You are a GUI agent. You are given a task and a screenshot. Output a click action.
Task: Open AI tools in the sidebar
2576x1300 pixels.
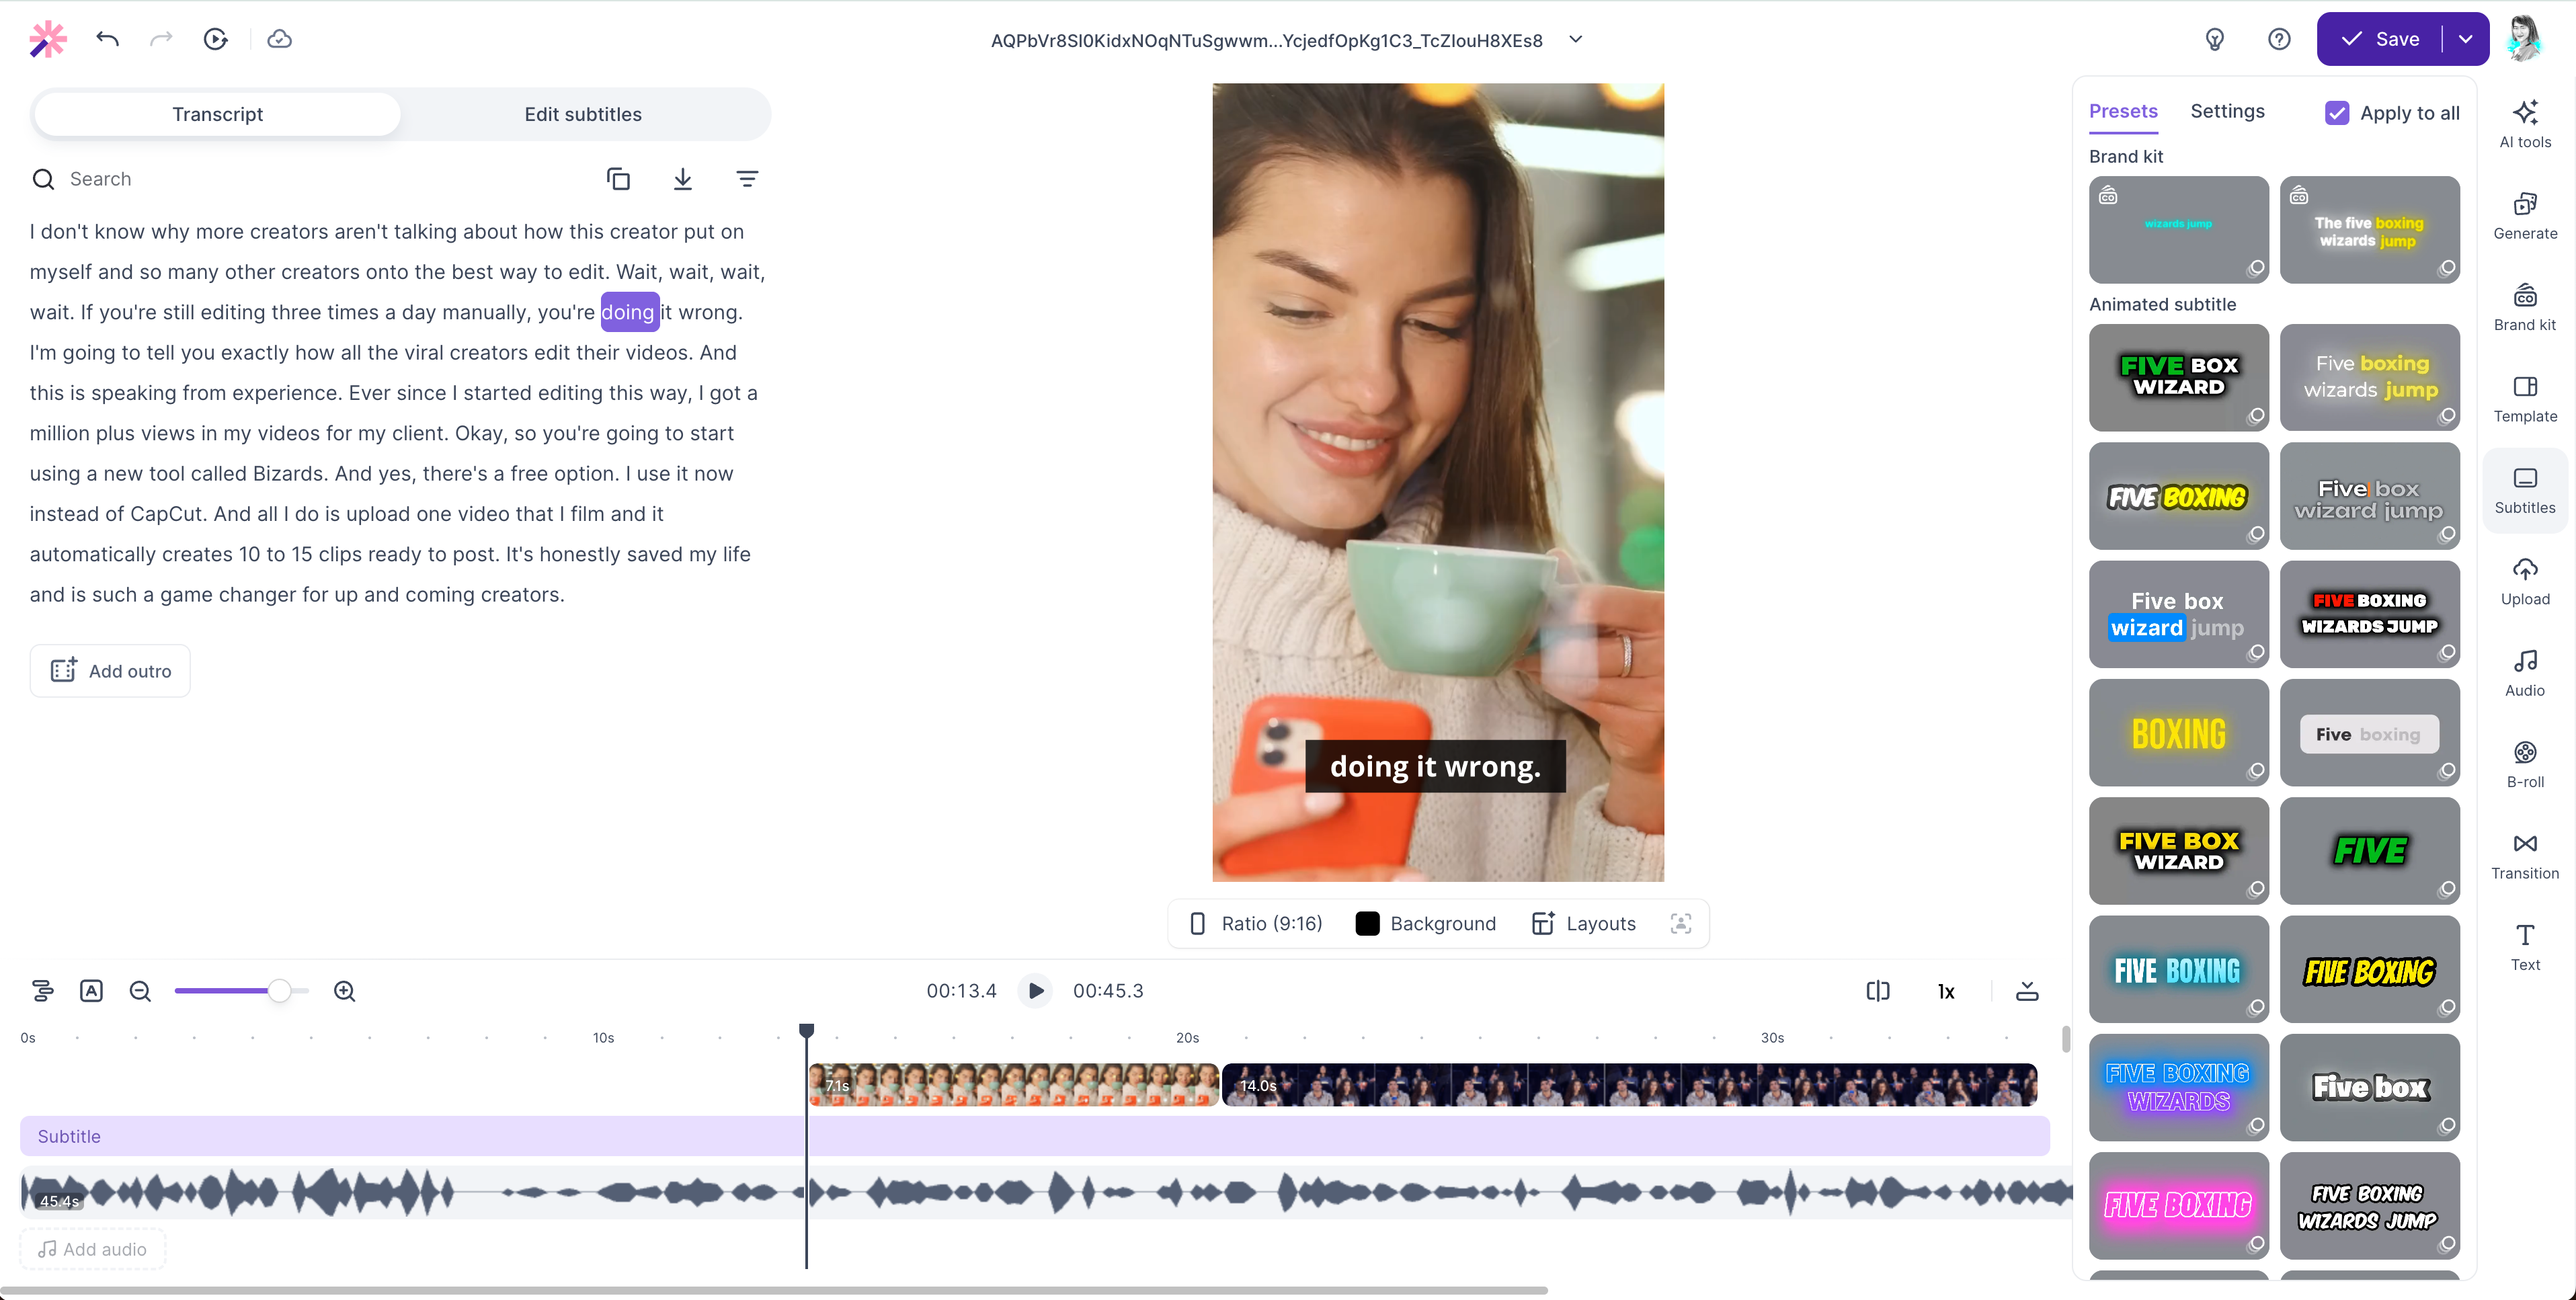pos(2524,124)
